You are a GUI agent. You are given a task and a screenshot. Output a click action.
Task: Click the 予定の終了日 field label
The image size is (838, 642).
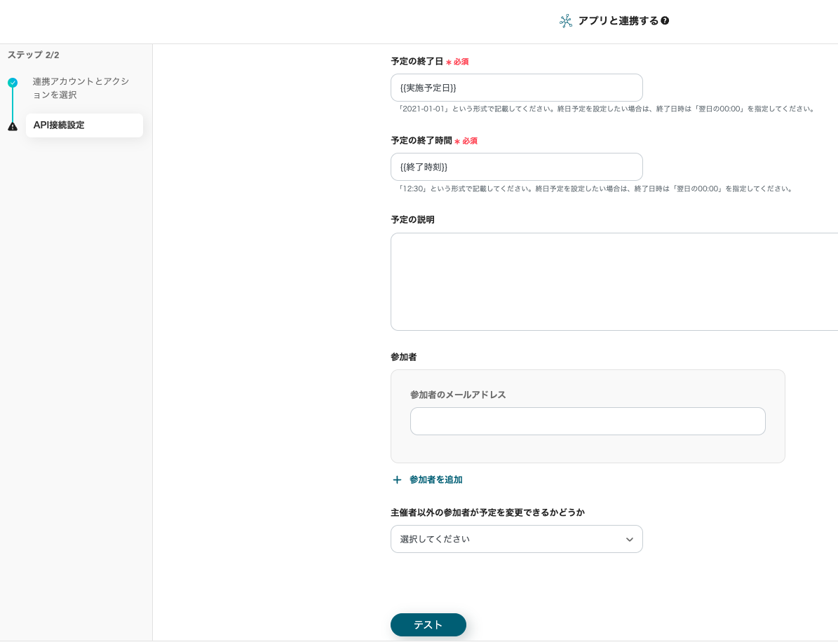click(x=417, y=62)
